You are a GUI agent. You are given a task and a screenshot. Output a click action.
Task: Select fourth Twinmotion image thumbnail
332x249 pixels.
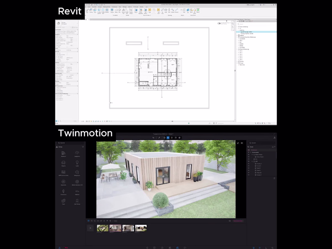click(x=141, y=228)
